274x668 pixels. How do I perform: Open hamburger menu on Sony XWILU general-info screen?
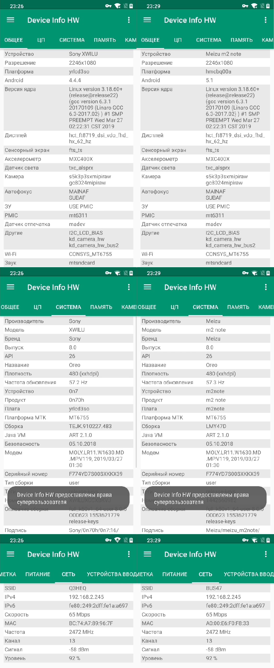click(x=10, y=20)
